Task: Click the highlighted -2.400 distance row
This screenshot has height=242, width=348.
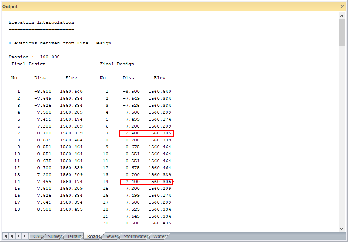Action: click(x=147, y=133)
